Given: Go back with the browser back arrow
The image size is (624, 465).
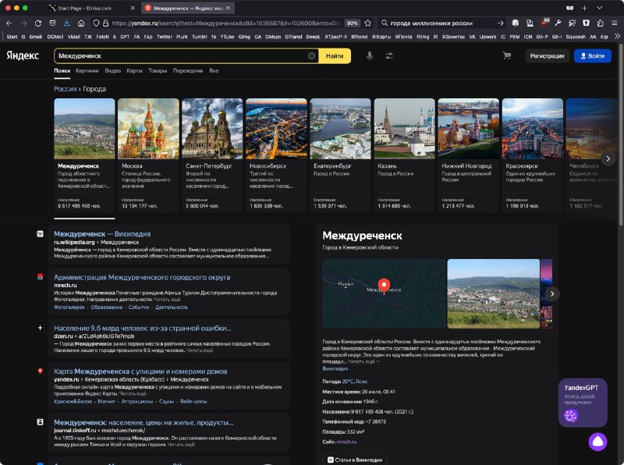Looking at the screenshot, I should click(9, 23).
